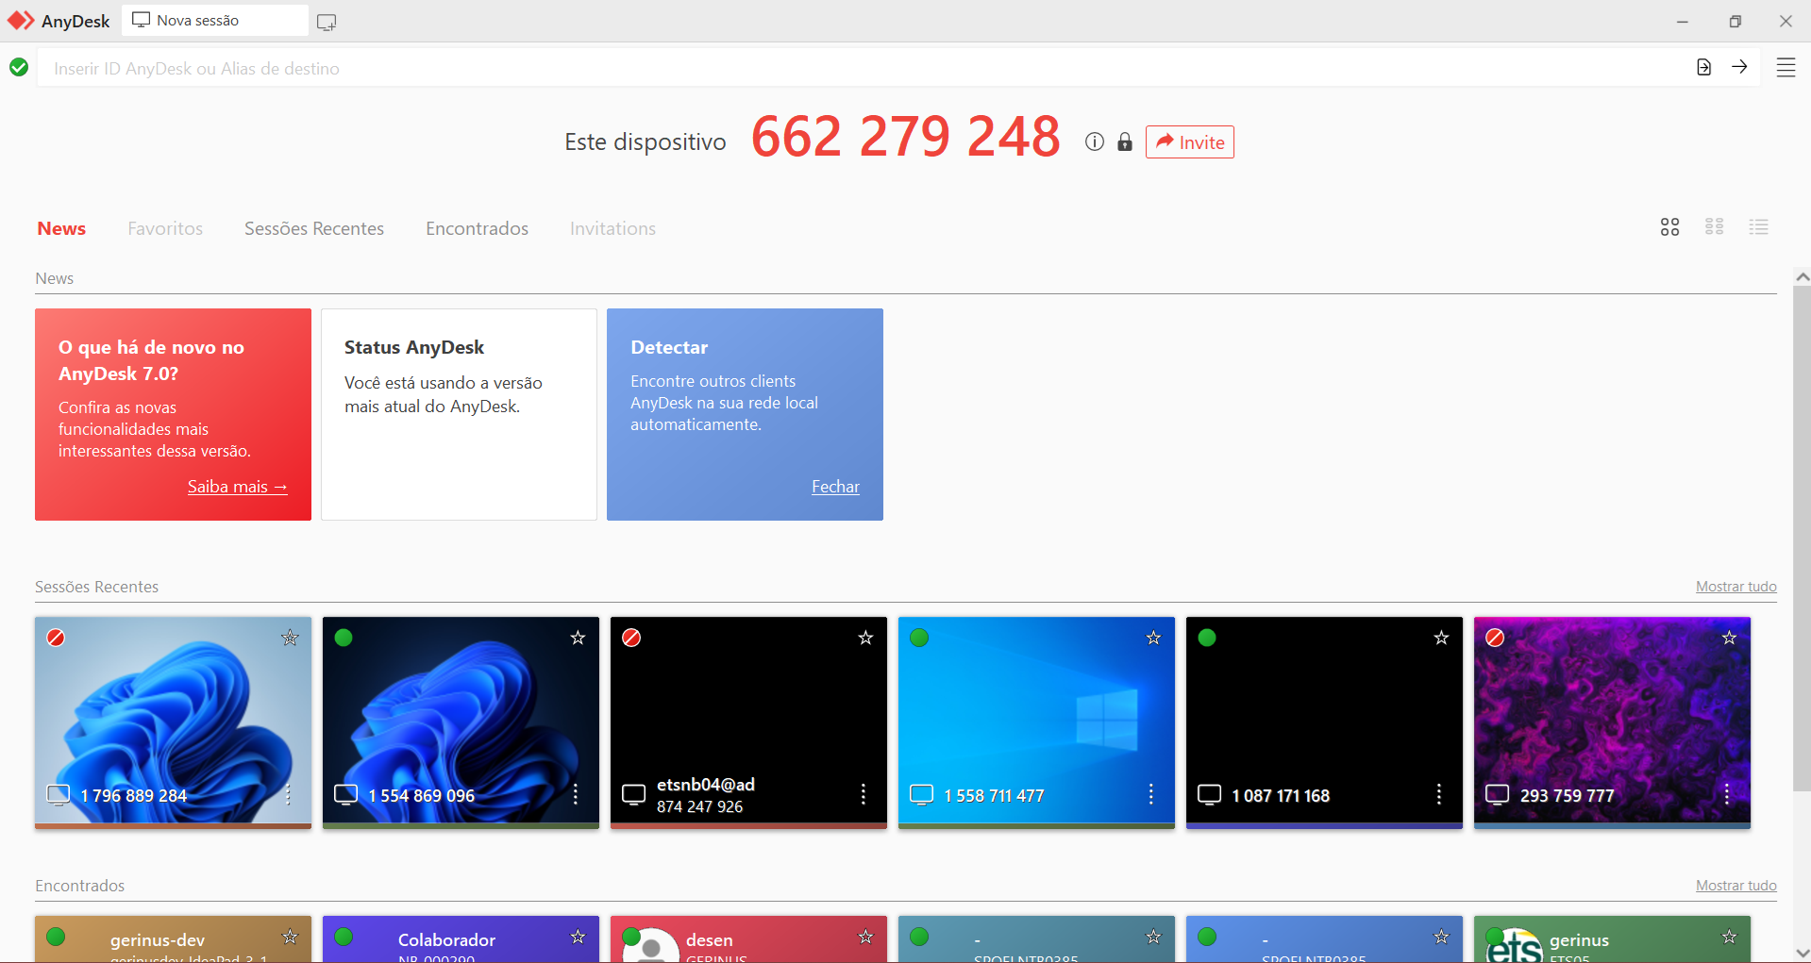
Task: Open the Encontrados tab
Action: pyautogui.click(x=477, y=228)
